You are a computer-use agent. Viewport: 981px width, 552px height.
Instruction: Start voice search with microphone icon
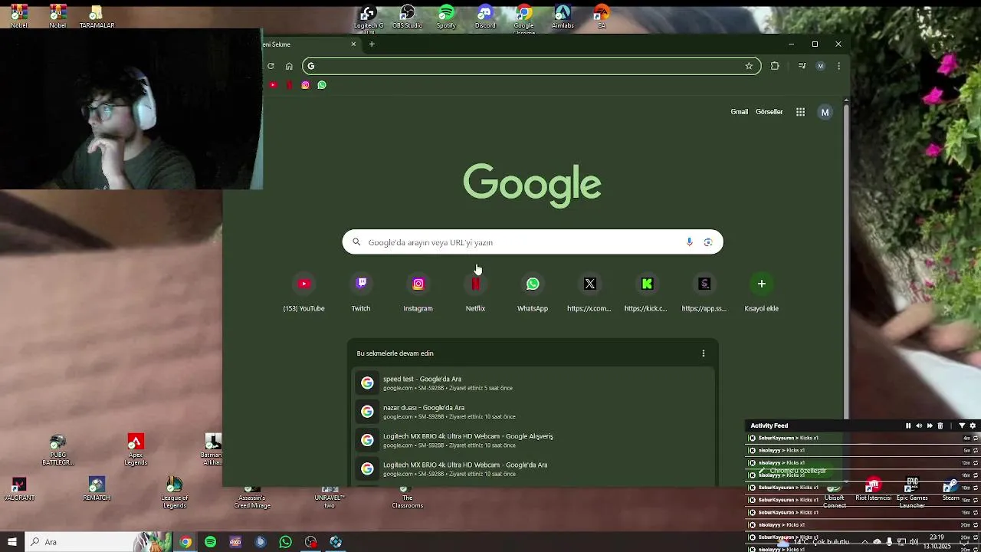coord(689,242)
